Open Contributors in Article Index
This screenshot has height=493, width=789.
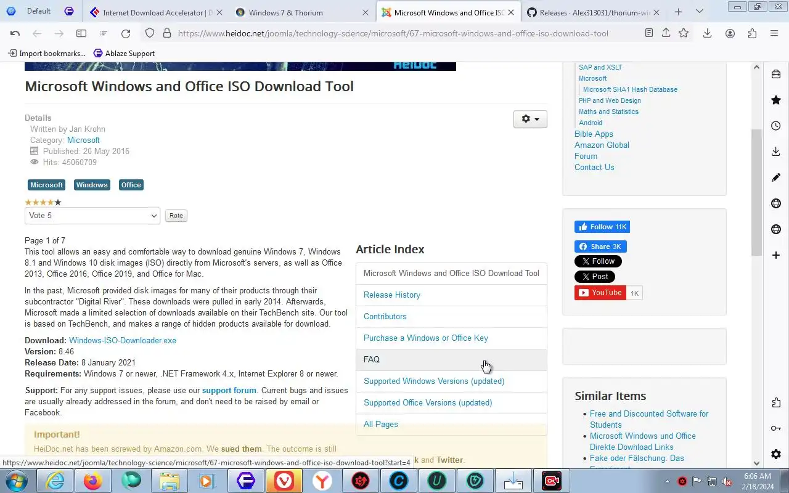[x=451, y=316]
